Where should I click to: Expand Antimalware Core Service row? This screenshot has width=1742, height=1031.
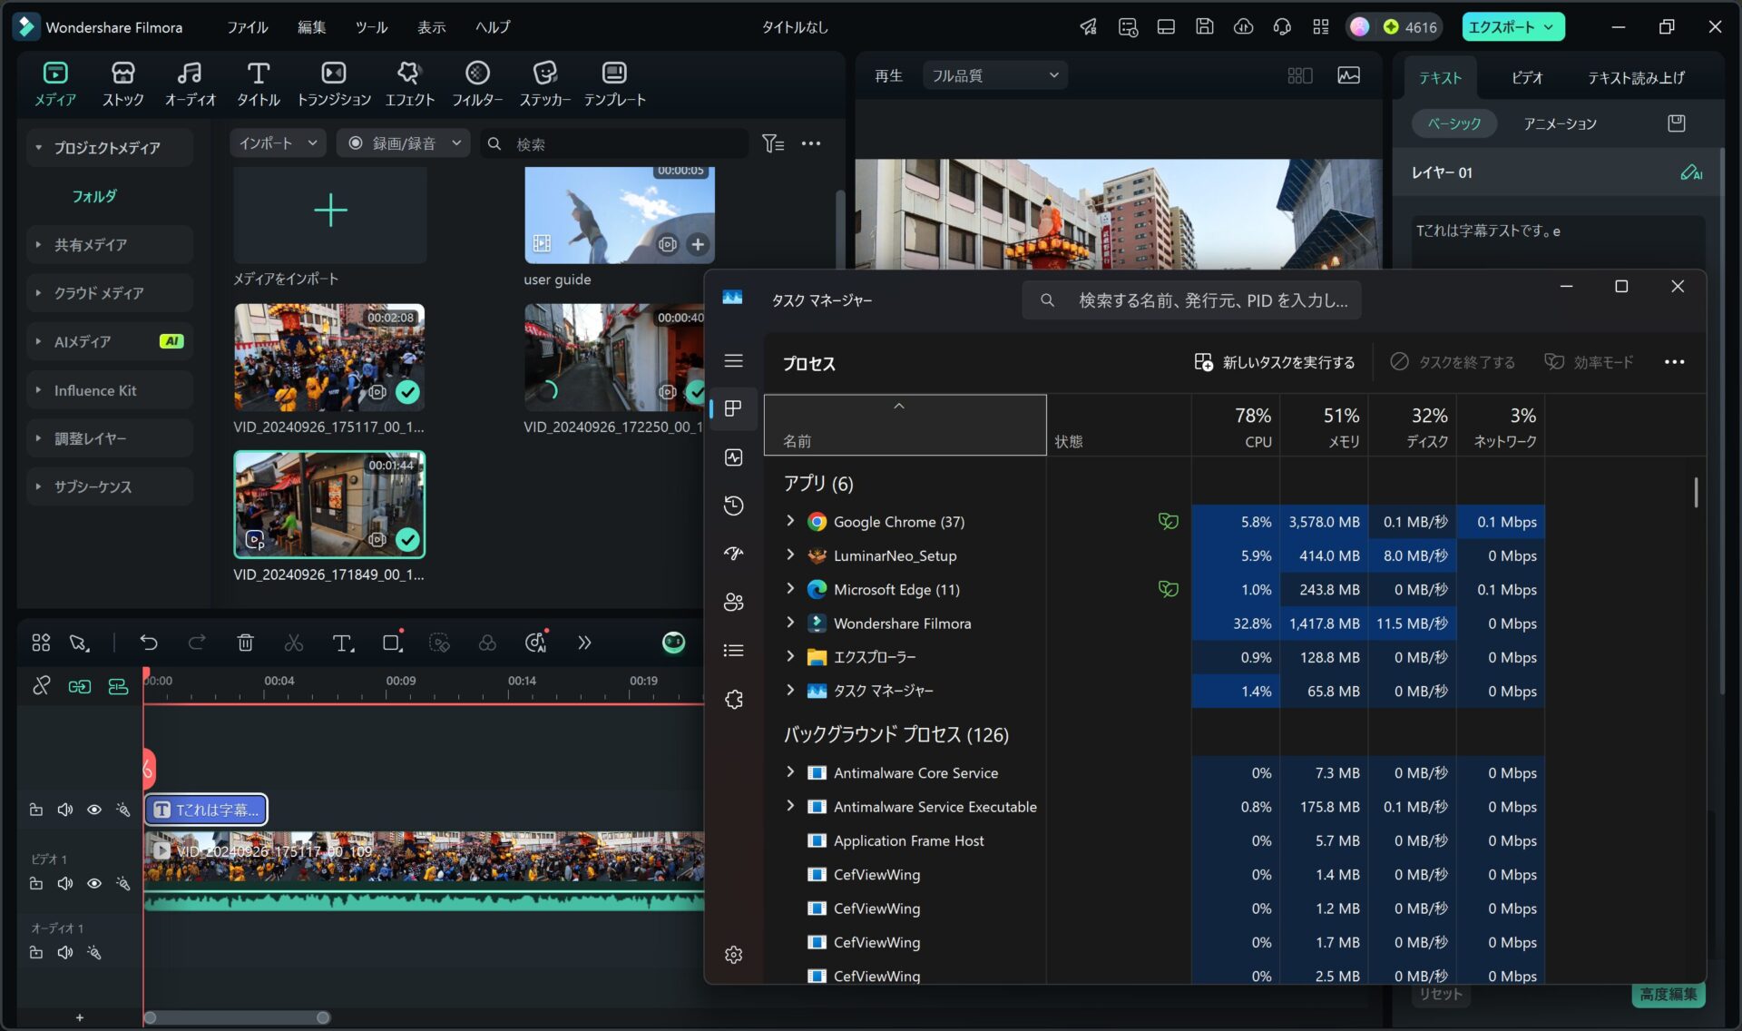[790, 772]
